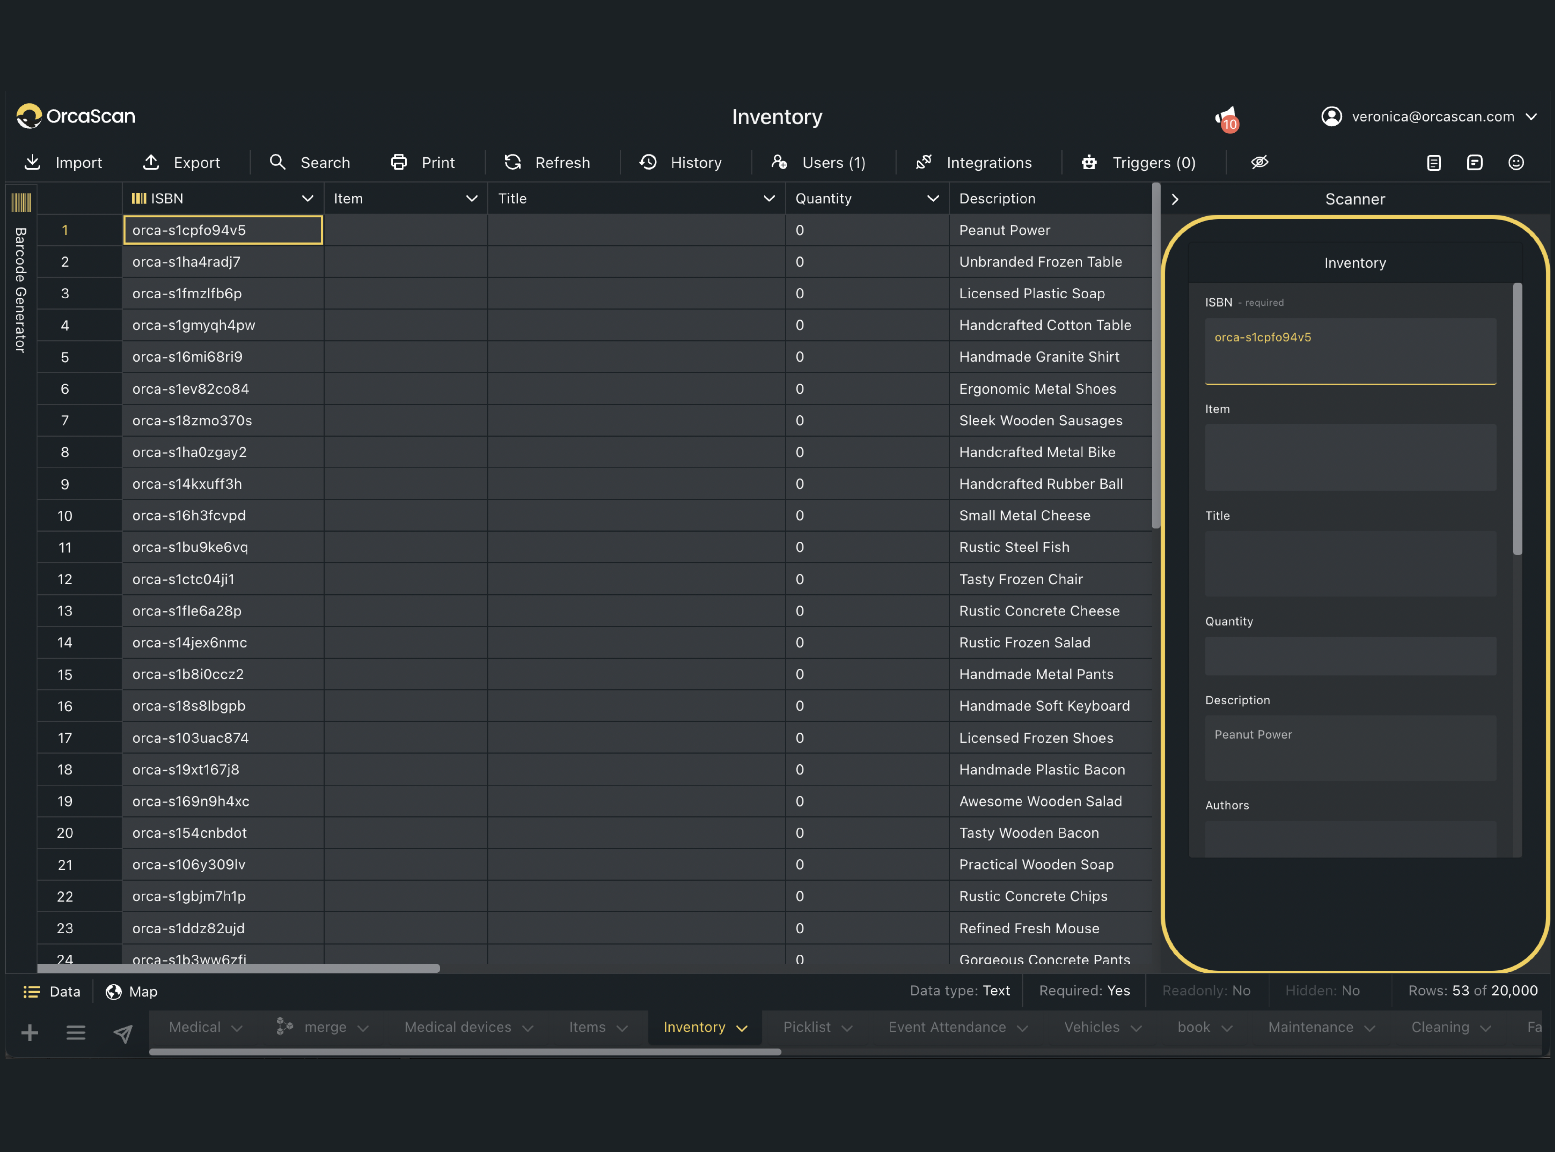The image size is (1555, 1152).
Task: Click the Print printer icon
Action: [x=398, y=163]
